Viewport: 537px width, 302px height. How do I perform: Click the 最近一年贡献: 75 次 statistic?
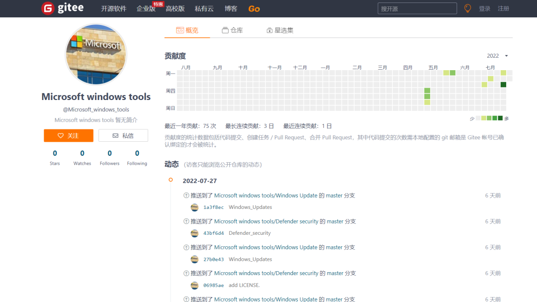190,126
